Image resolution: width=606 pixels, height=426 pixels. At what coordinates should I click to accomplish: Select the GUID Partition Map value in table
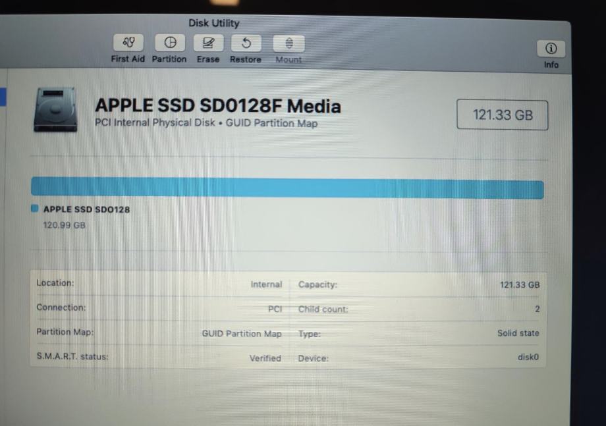pos(242,334)
